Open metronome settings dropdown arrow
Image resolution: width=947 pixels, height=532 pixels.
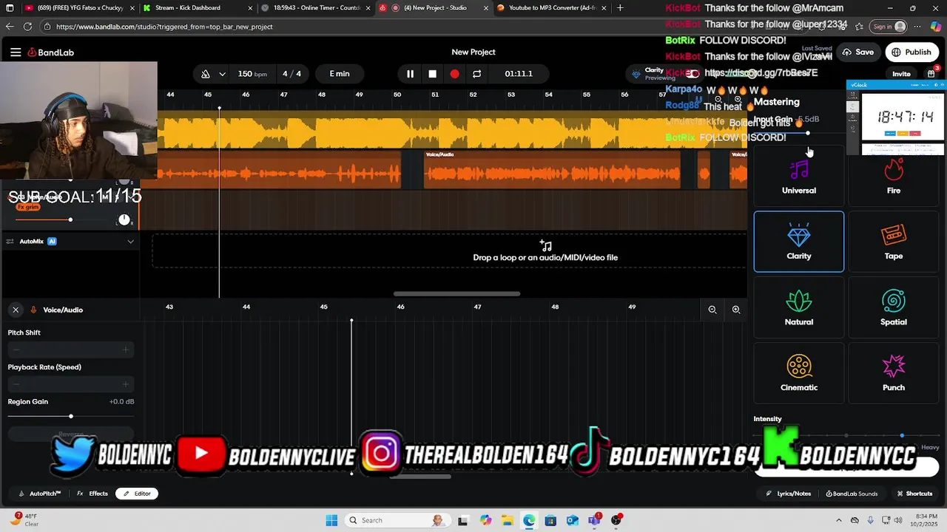pos(222,74)
